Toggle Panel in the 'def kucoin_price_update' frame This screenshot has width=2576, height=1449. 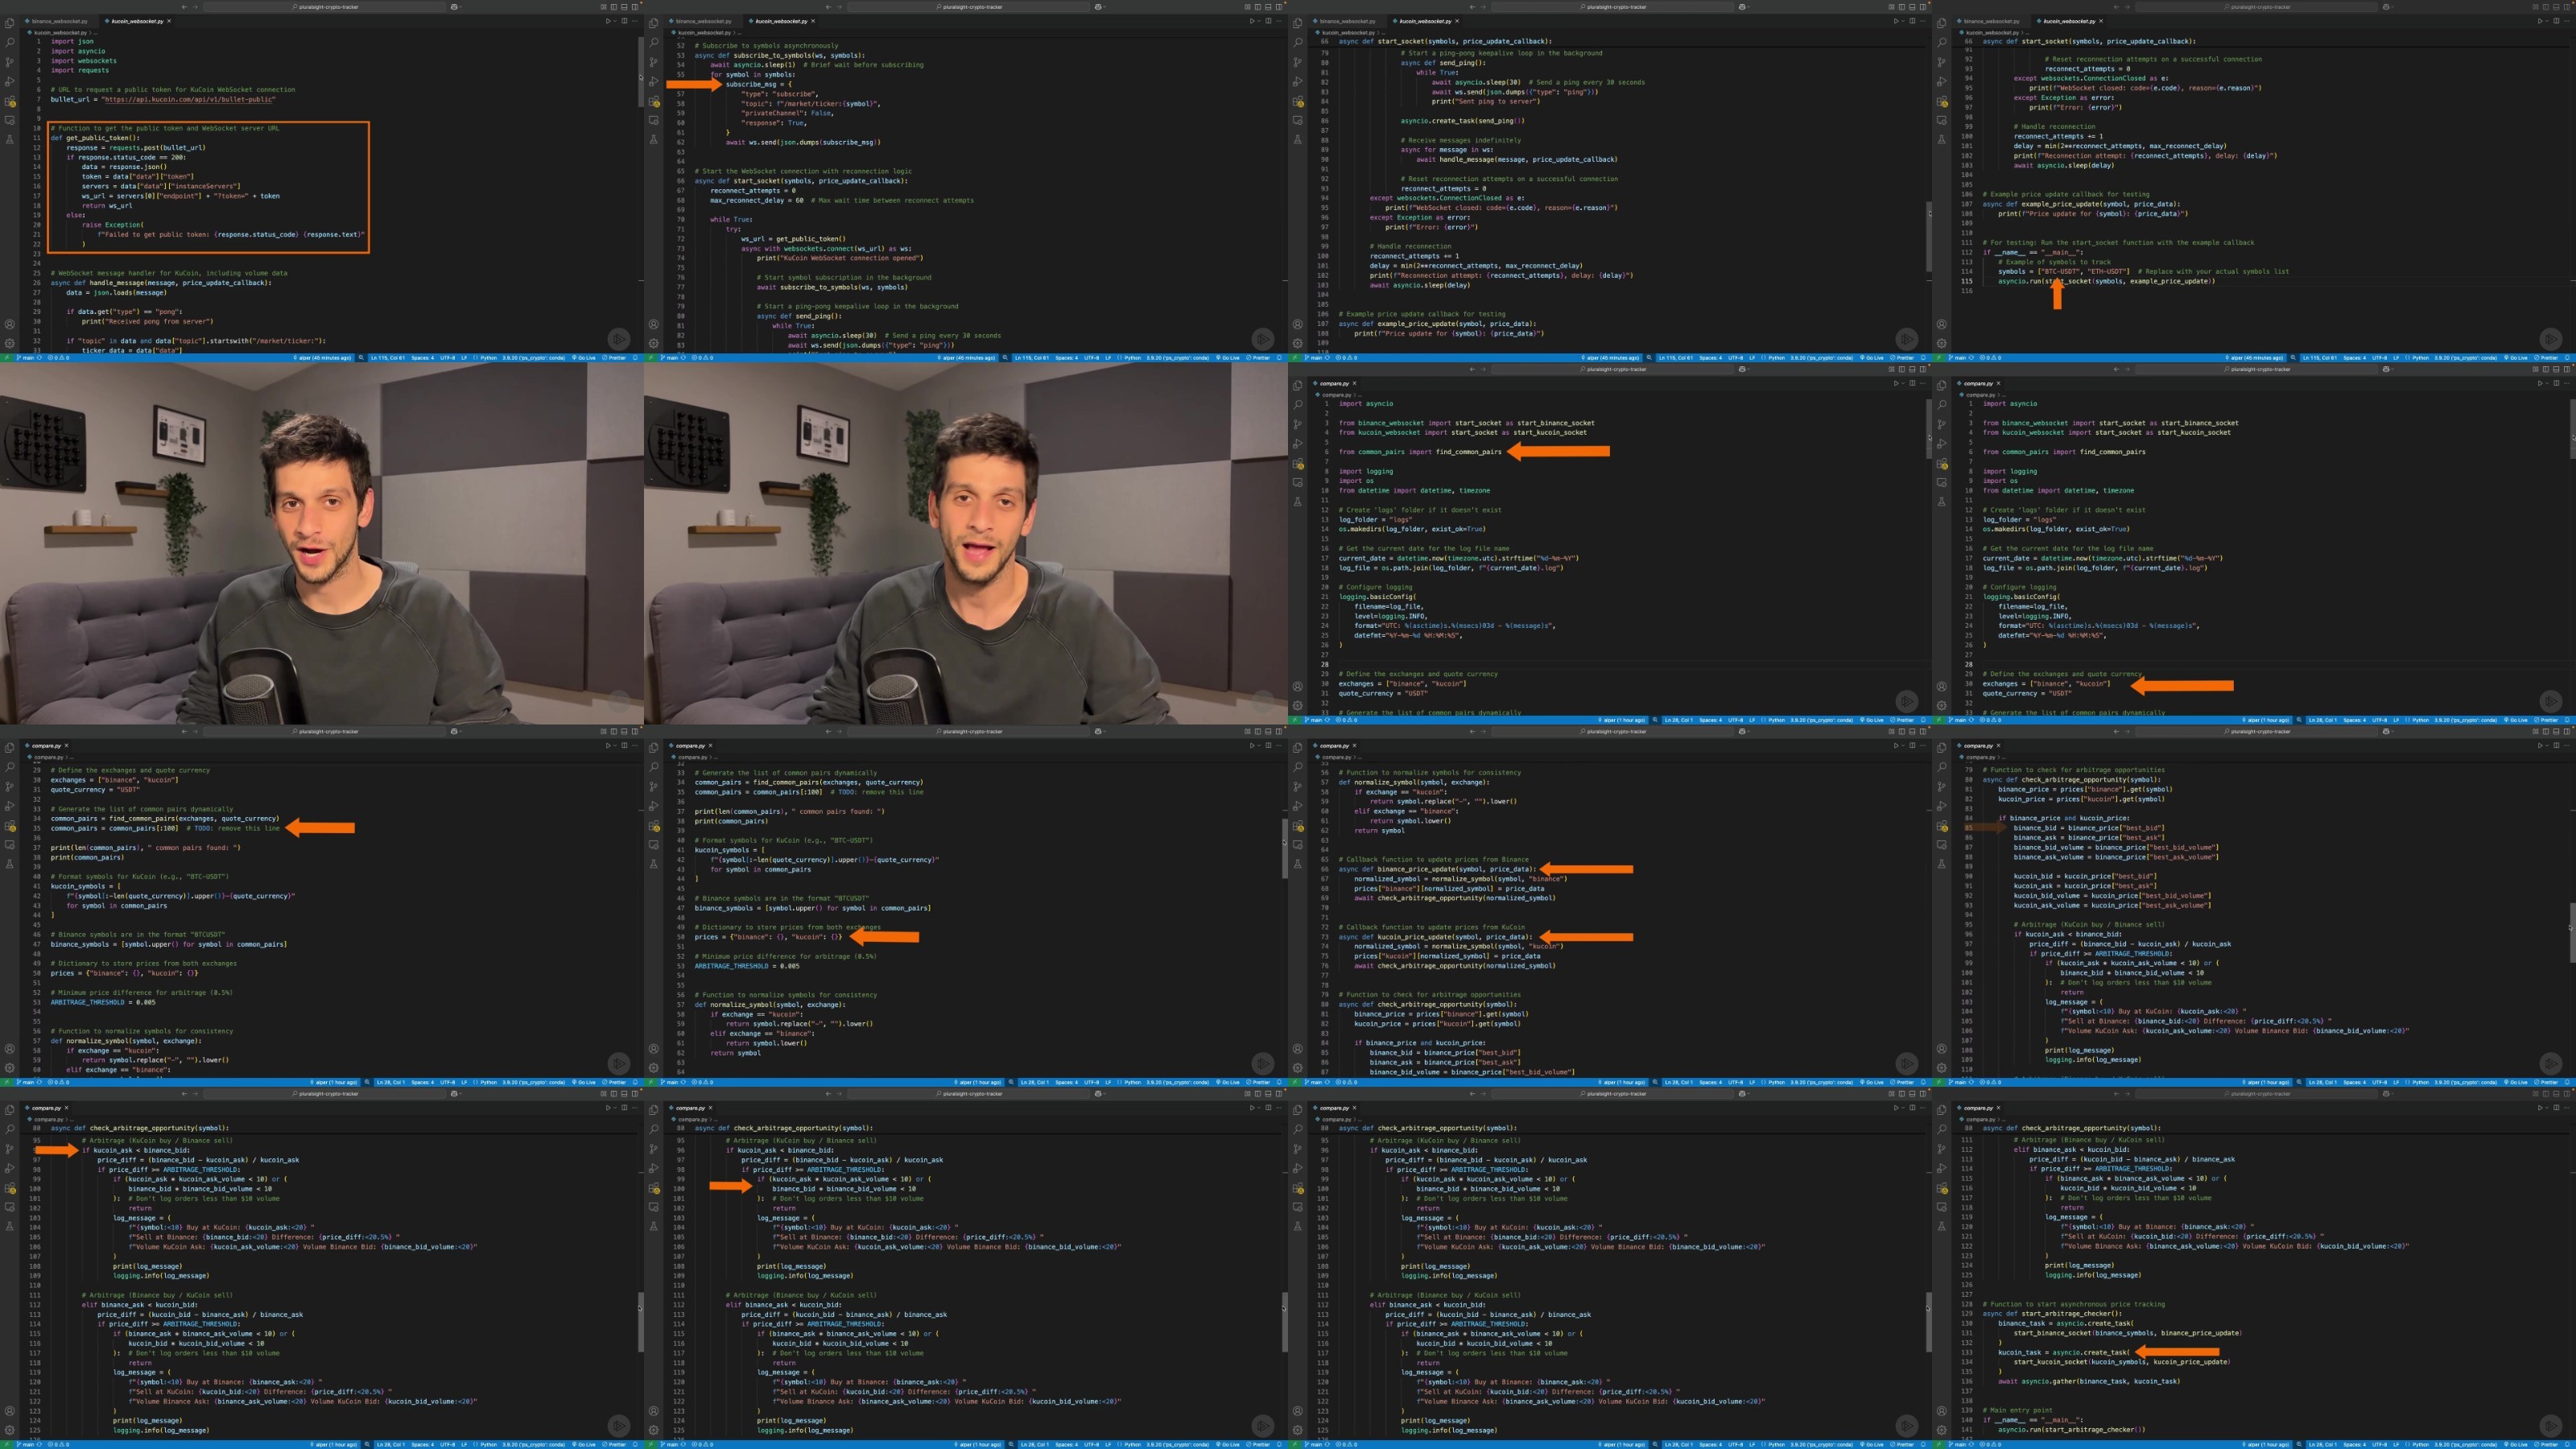point(1912,731)
